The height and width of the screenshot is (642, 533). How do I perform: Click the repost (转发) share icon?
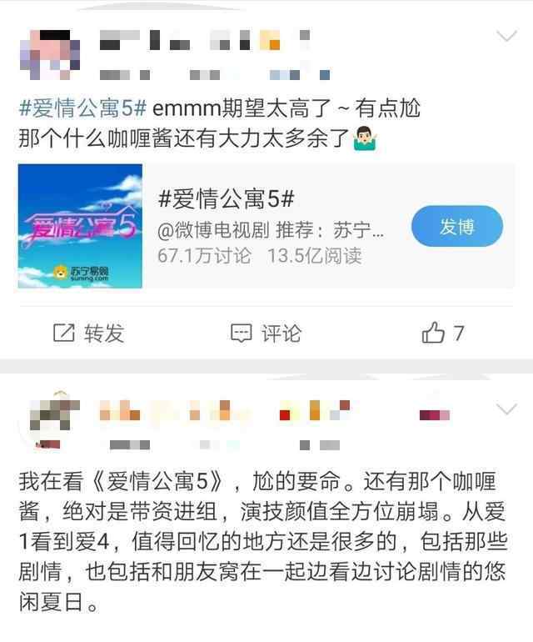point(64,333)
